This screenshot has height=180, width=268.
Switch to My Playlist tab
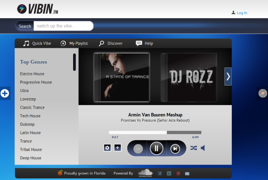(78, 43)
